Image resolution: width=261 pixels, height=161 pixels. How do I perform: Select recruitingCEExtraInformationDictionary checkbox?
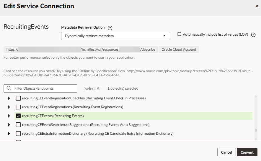click(x=18, y=134)
